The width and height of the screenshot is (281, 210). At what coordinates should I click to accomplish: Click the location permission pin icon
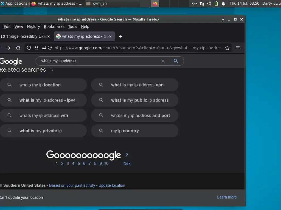[x=50, y=48]
